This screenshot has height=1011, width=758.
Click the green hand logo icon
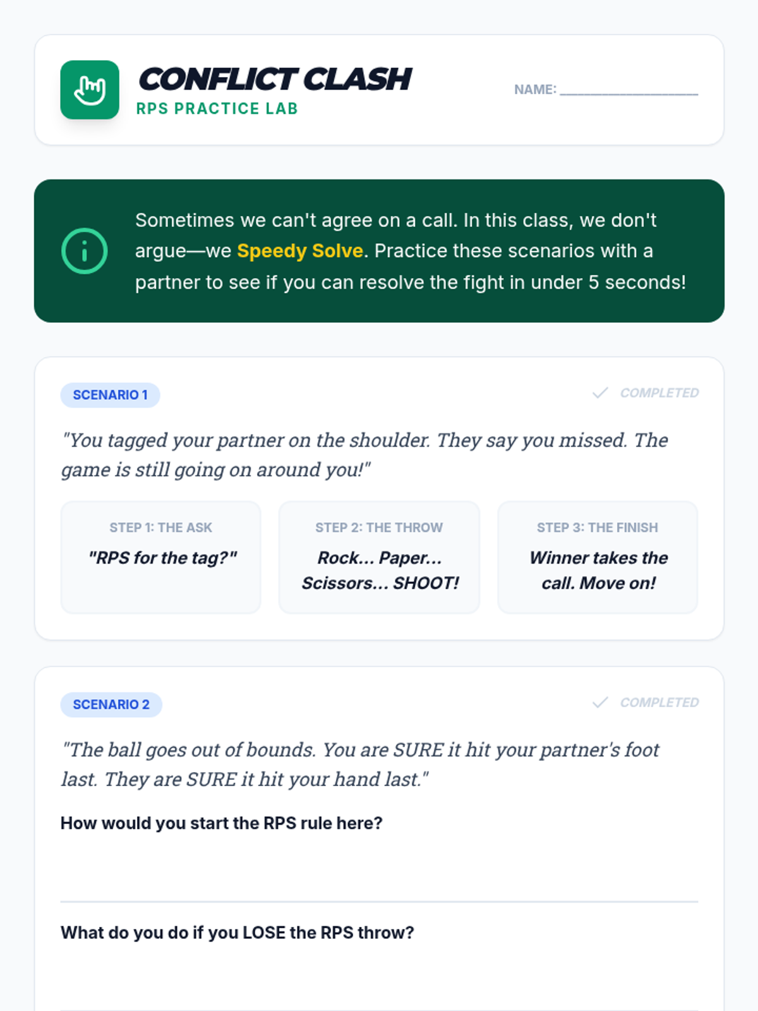(90, 90)
